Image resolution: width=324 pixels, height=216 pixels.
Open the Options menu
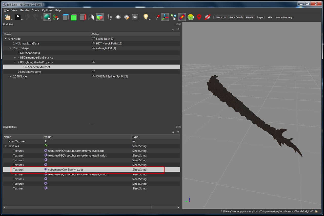pos(47,10)
